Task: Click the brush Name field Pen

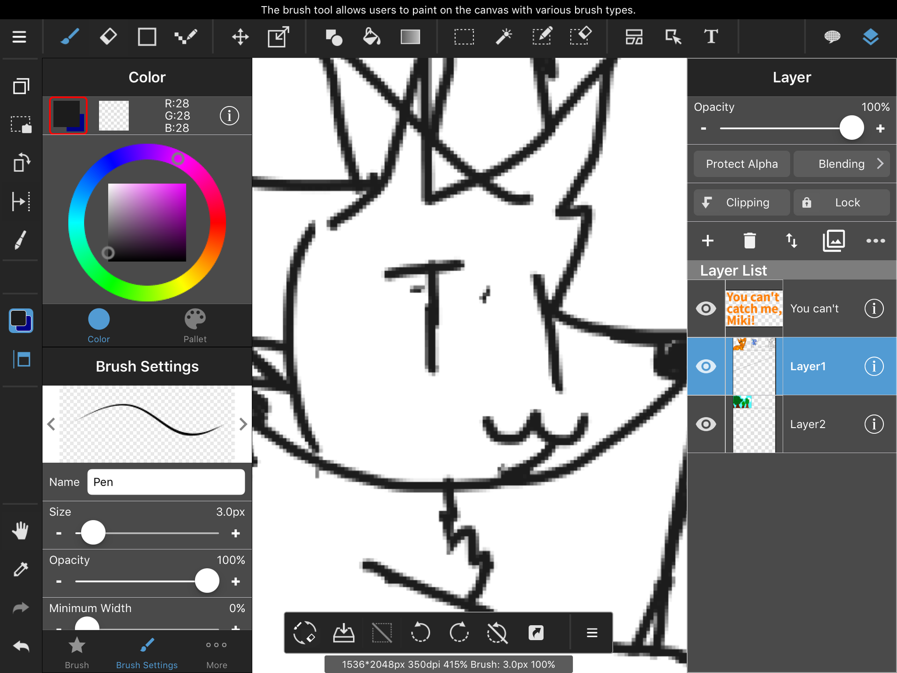Action: pos(166,482)
